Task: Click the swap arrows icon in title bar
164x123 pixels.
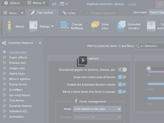Action: 54,4
